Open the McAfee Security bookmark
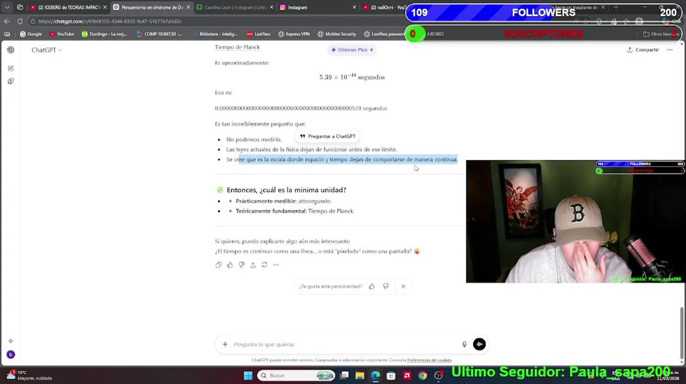The width and height of the screenshot is (686, 384). (337, 34)
